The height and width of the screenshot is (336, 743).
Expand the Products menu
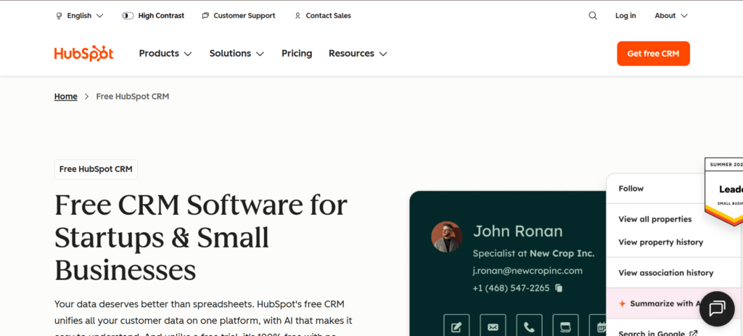(165, 54)
